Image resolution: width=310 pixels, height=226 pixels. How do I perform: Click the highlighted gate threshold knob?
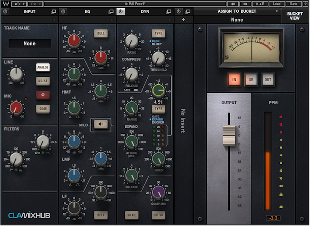coord(158,90)
